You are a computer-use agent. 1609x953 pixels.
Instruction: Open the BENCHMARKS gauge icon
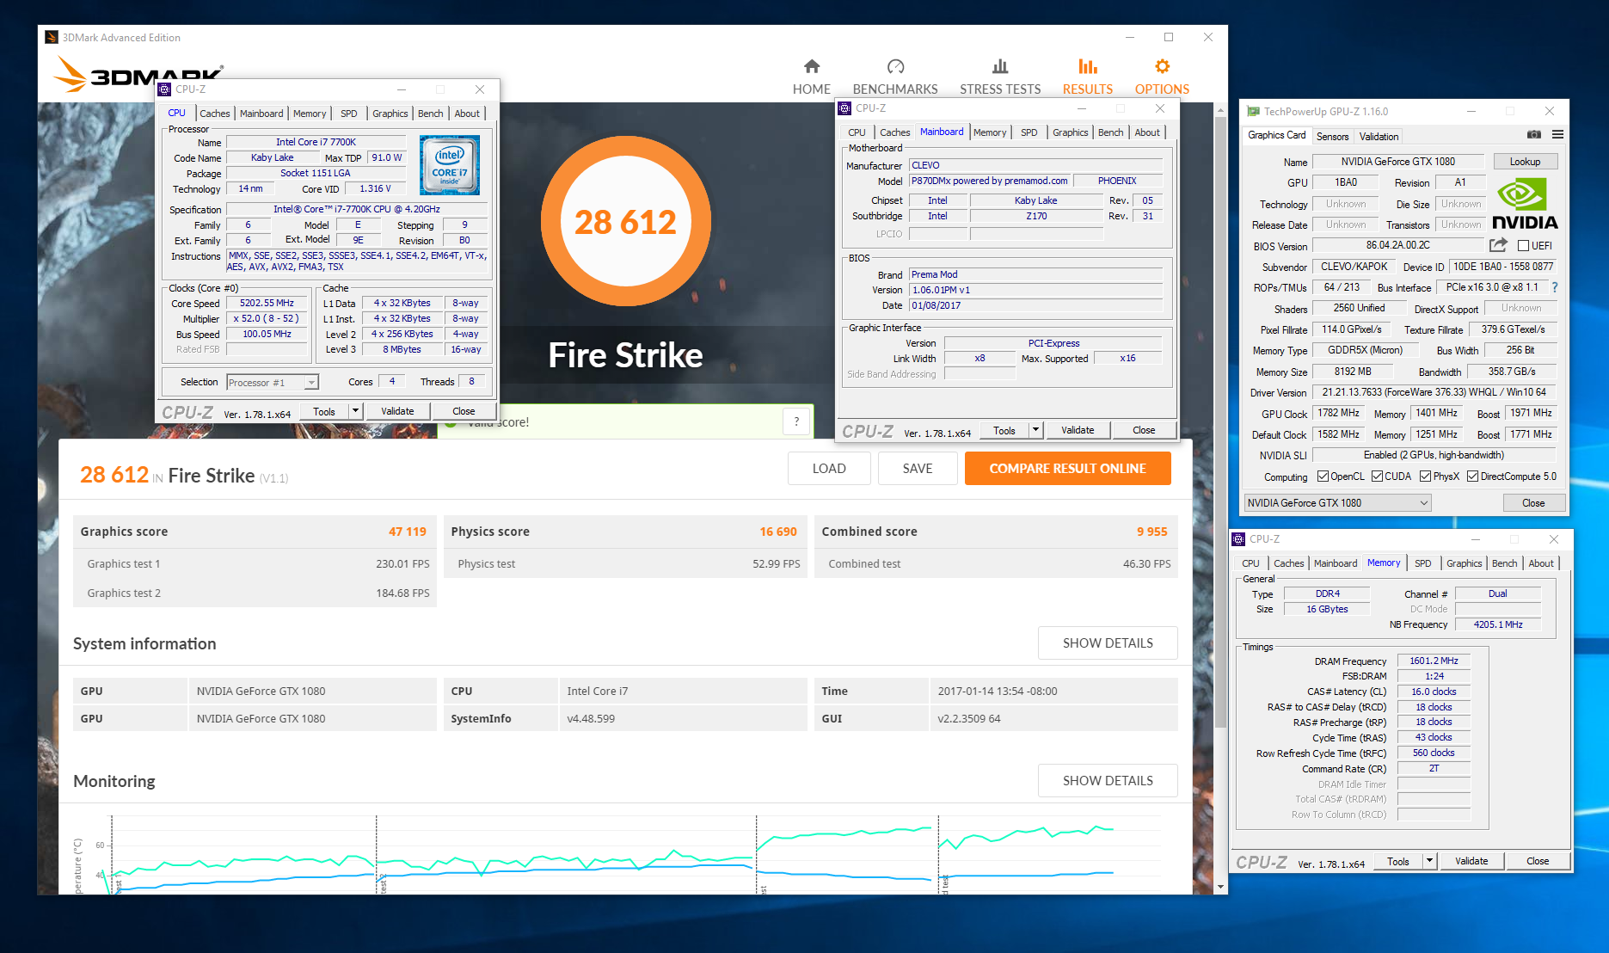tap(895, 66)
